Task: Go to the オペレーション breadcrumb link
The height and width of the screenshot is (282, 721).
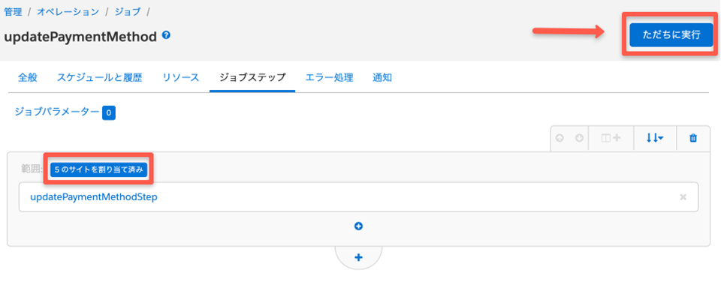Action: point(68,12)
